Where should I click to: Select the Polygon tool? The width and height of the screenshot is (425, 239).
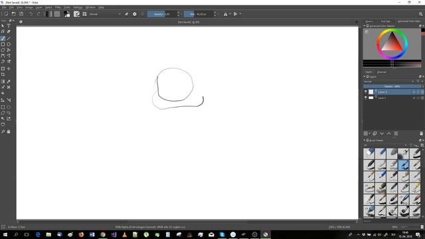tap(3, 50)
